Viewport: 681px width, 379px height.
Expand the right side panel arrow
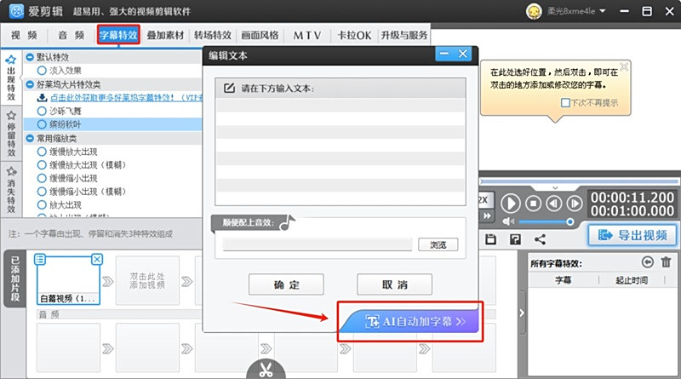(x=522, y=313)
